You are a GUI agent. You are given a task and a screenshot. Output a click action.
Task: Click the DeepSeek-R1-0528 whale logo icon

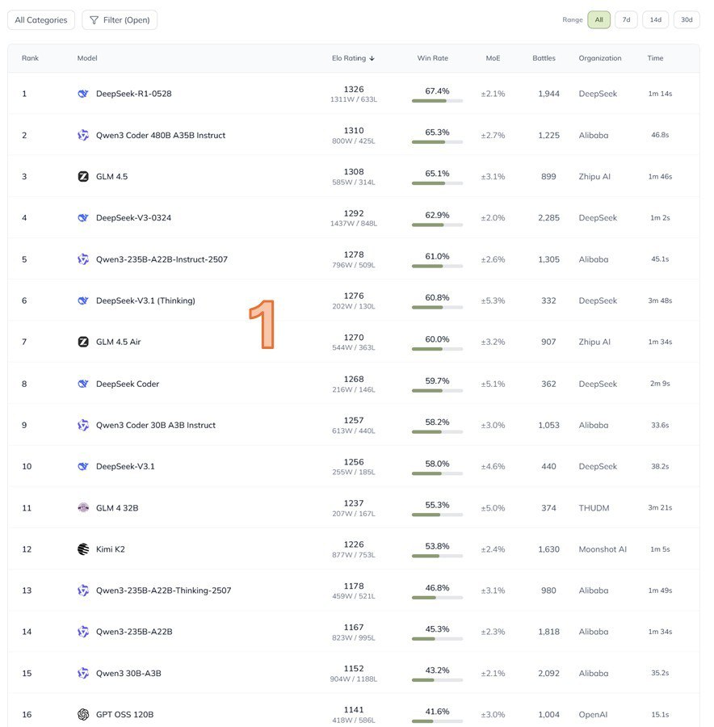(x=83, y=94)
